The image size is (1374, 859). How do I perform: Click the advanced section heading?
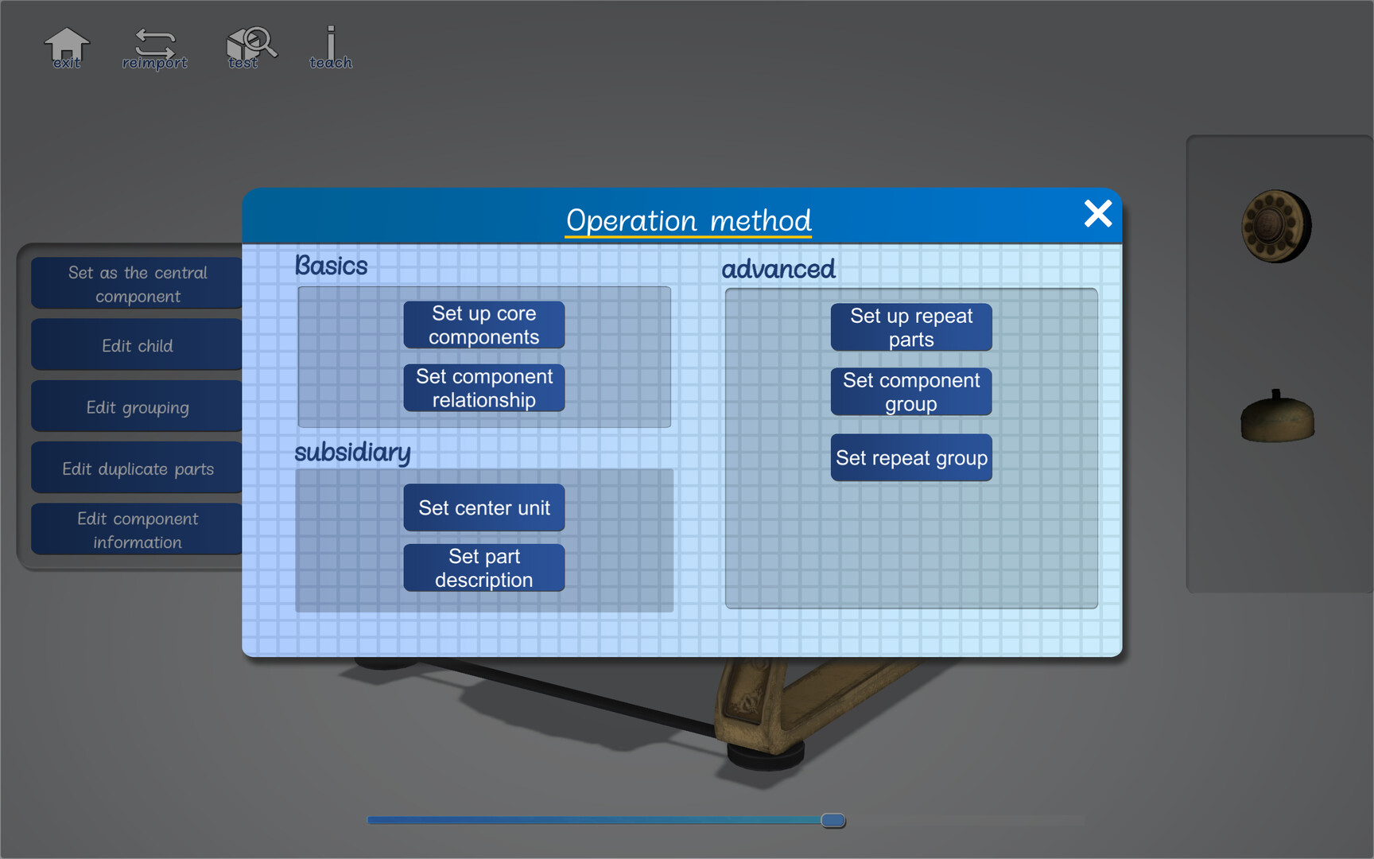click(x=778, y=270)
